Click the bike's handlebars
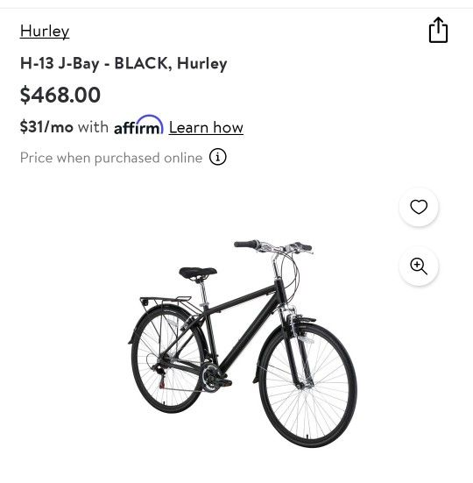Image resolution: width=473 pixels, height=483 pixels. point(273,246)
